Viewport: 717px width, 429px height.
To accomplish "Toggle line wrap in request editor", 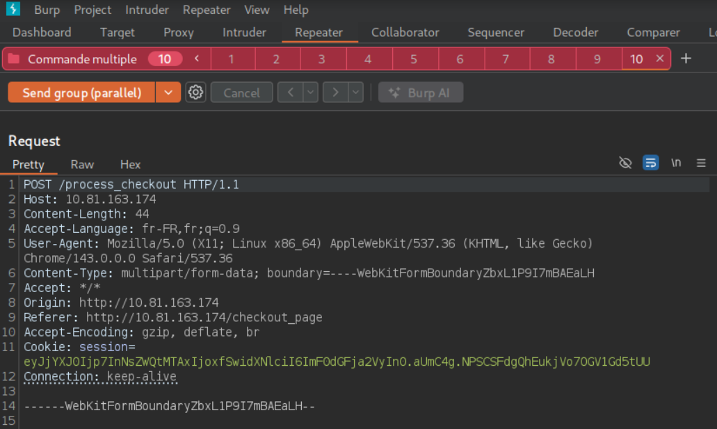I will (x=650, y=163).
